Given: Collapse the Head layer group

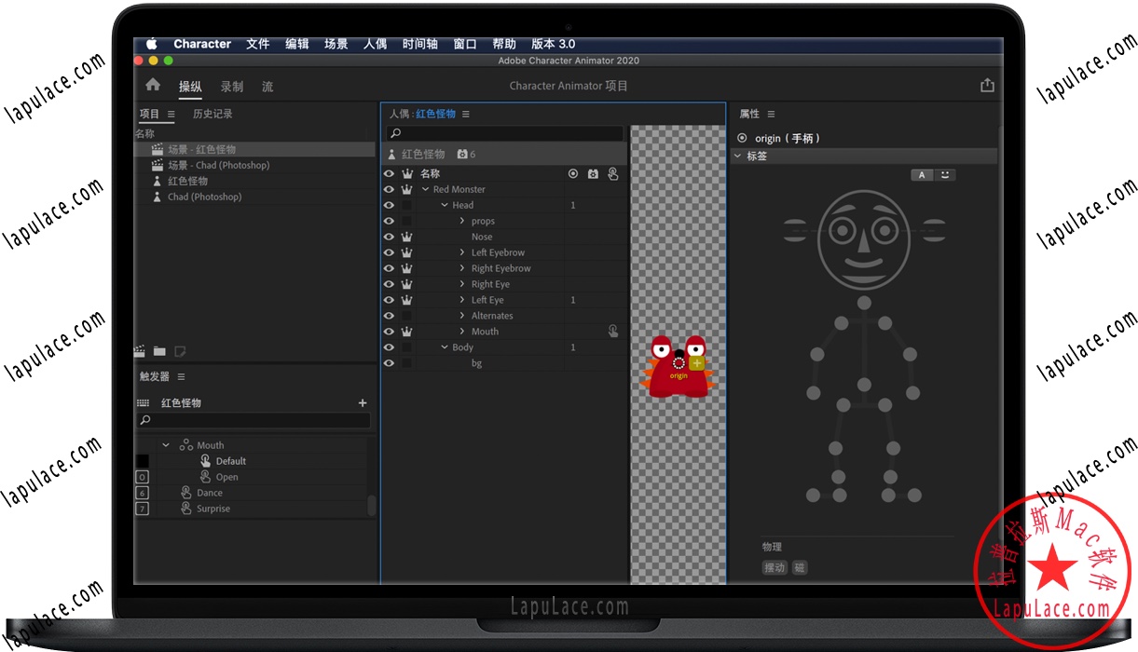Looking at the screenshot, I should (x=445, y=205).
